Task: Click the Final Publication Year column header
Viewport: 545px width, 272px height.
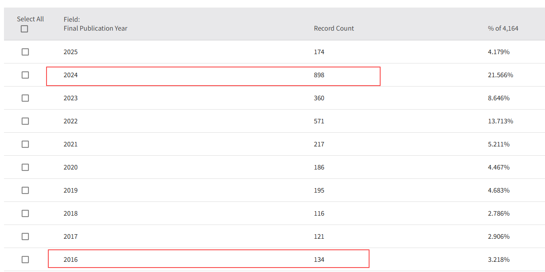Action: (95, 28)
